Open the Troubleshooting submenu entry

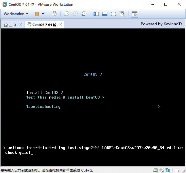[x=43, y=106]
